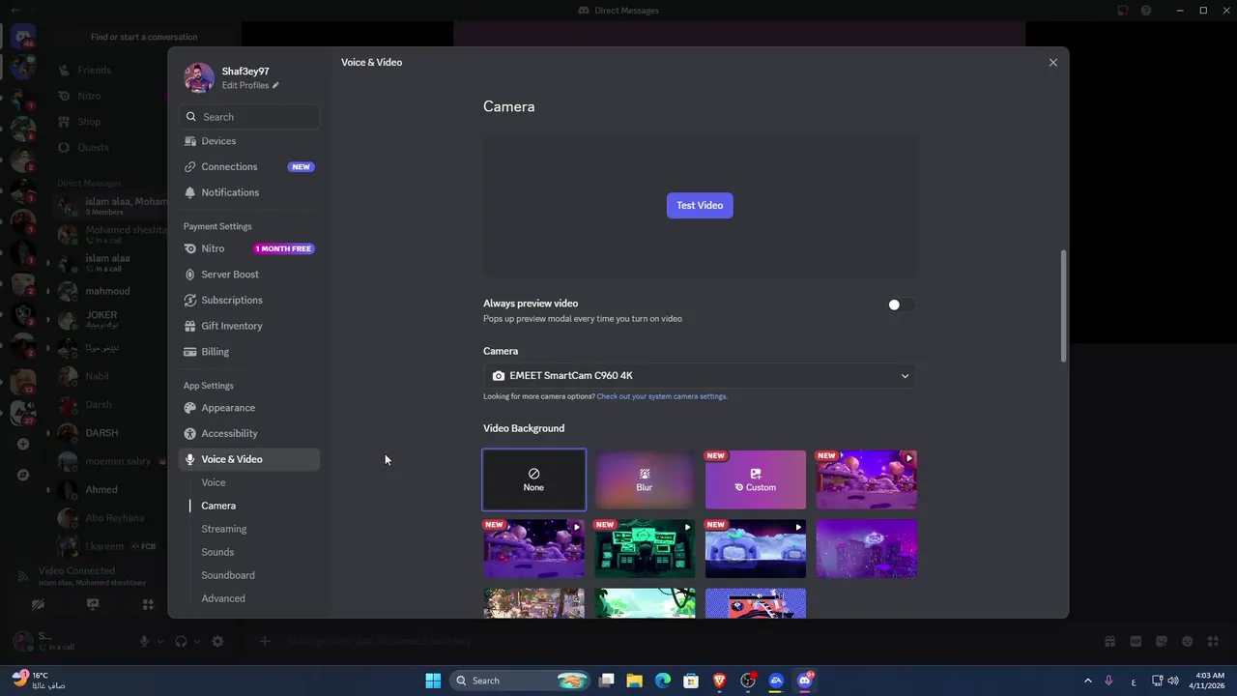
Task: Click the share screen icon in call panel
Action: click(93, 604)
